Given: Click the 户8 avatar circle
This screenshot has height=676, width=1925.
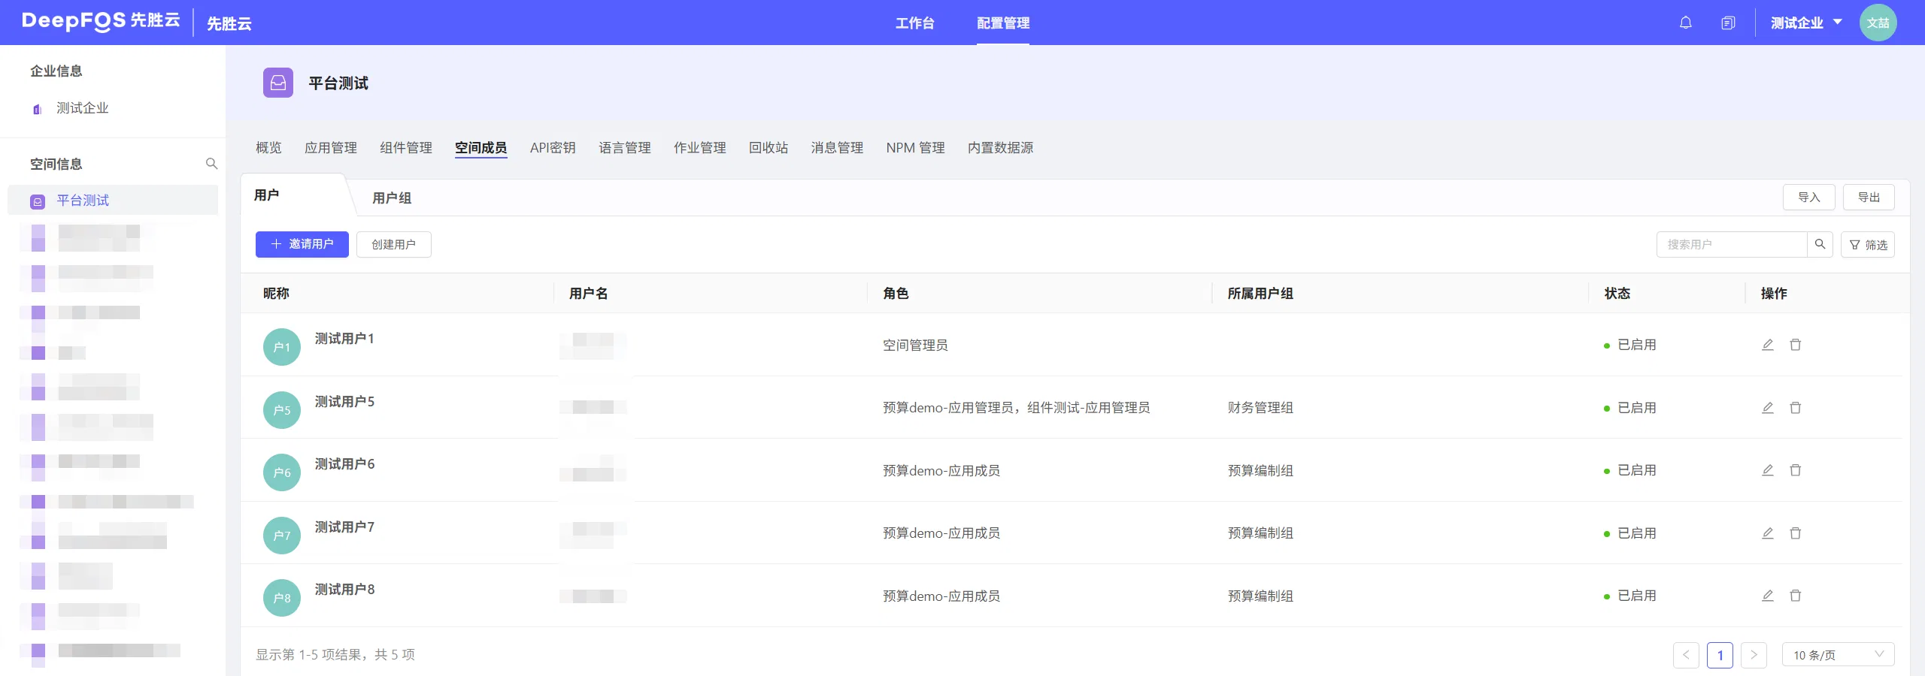Looking at the screenshot, I should (x=282, y=598).
